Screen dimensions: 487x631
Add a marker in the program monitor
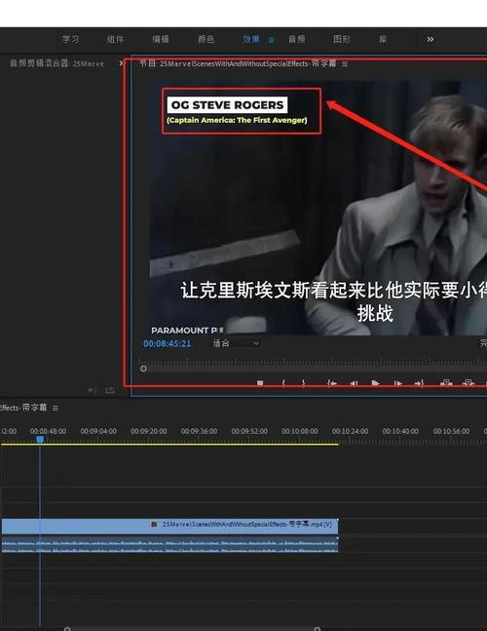pos(260,383)
